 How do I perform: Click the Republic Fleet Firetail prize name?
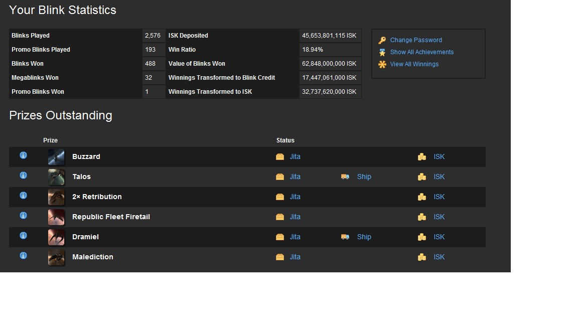coord(111,217)
